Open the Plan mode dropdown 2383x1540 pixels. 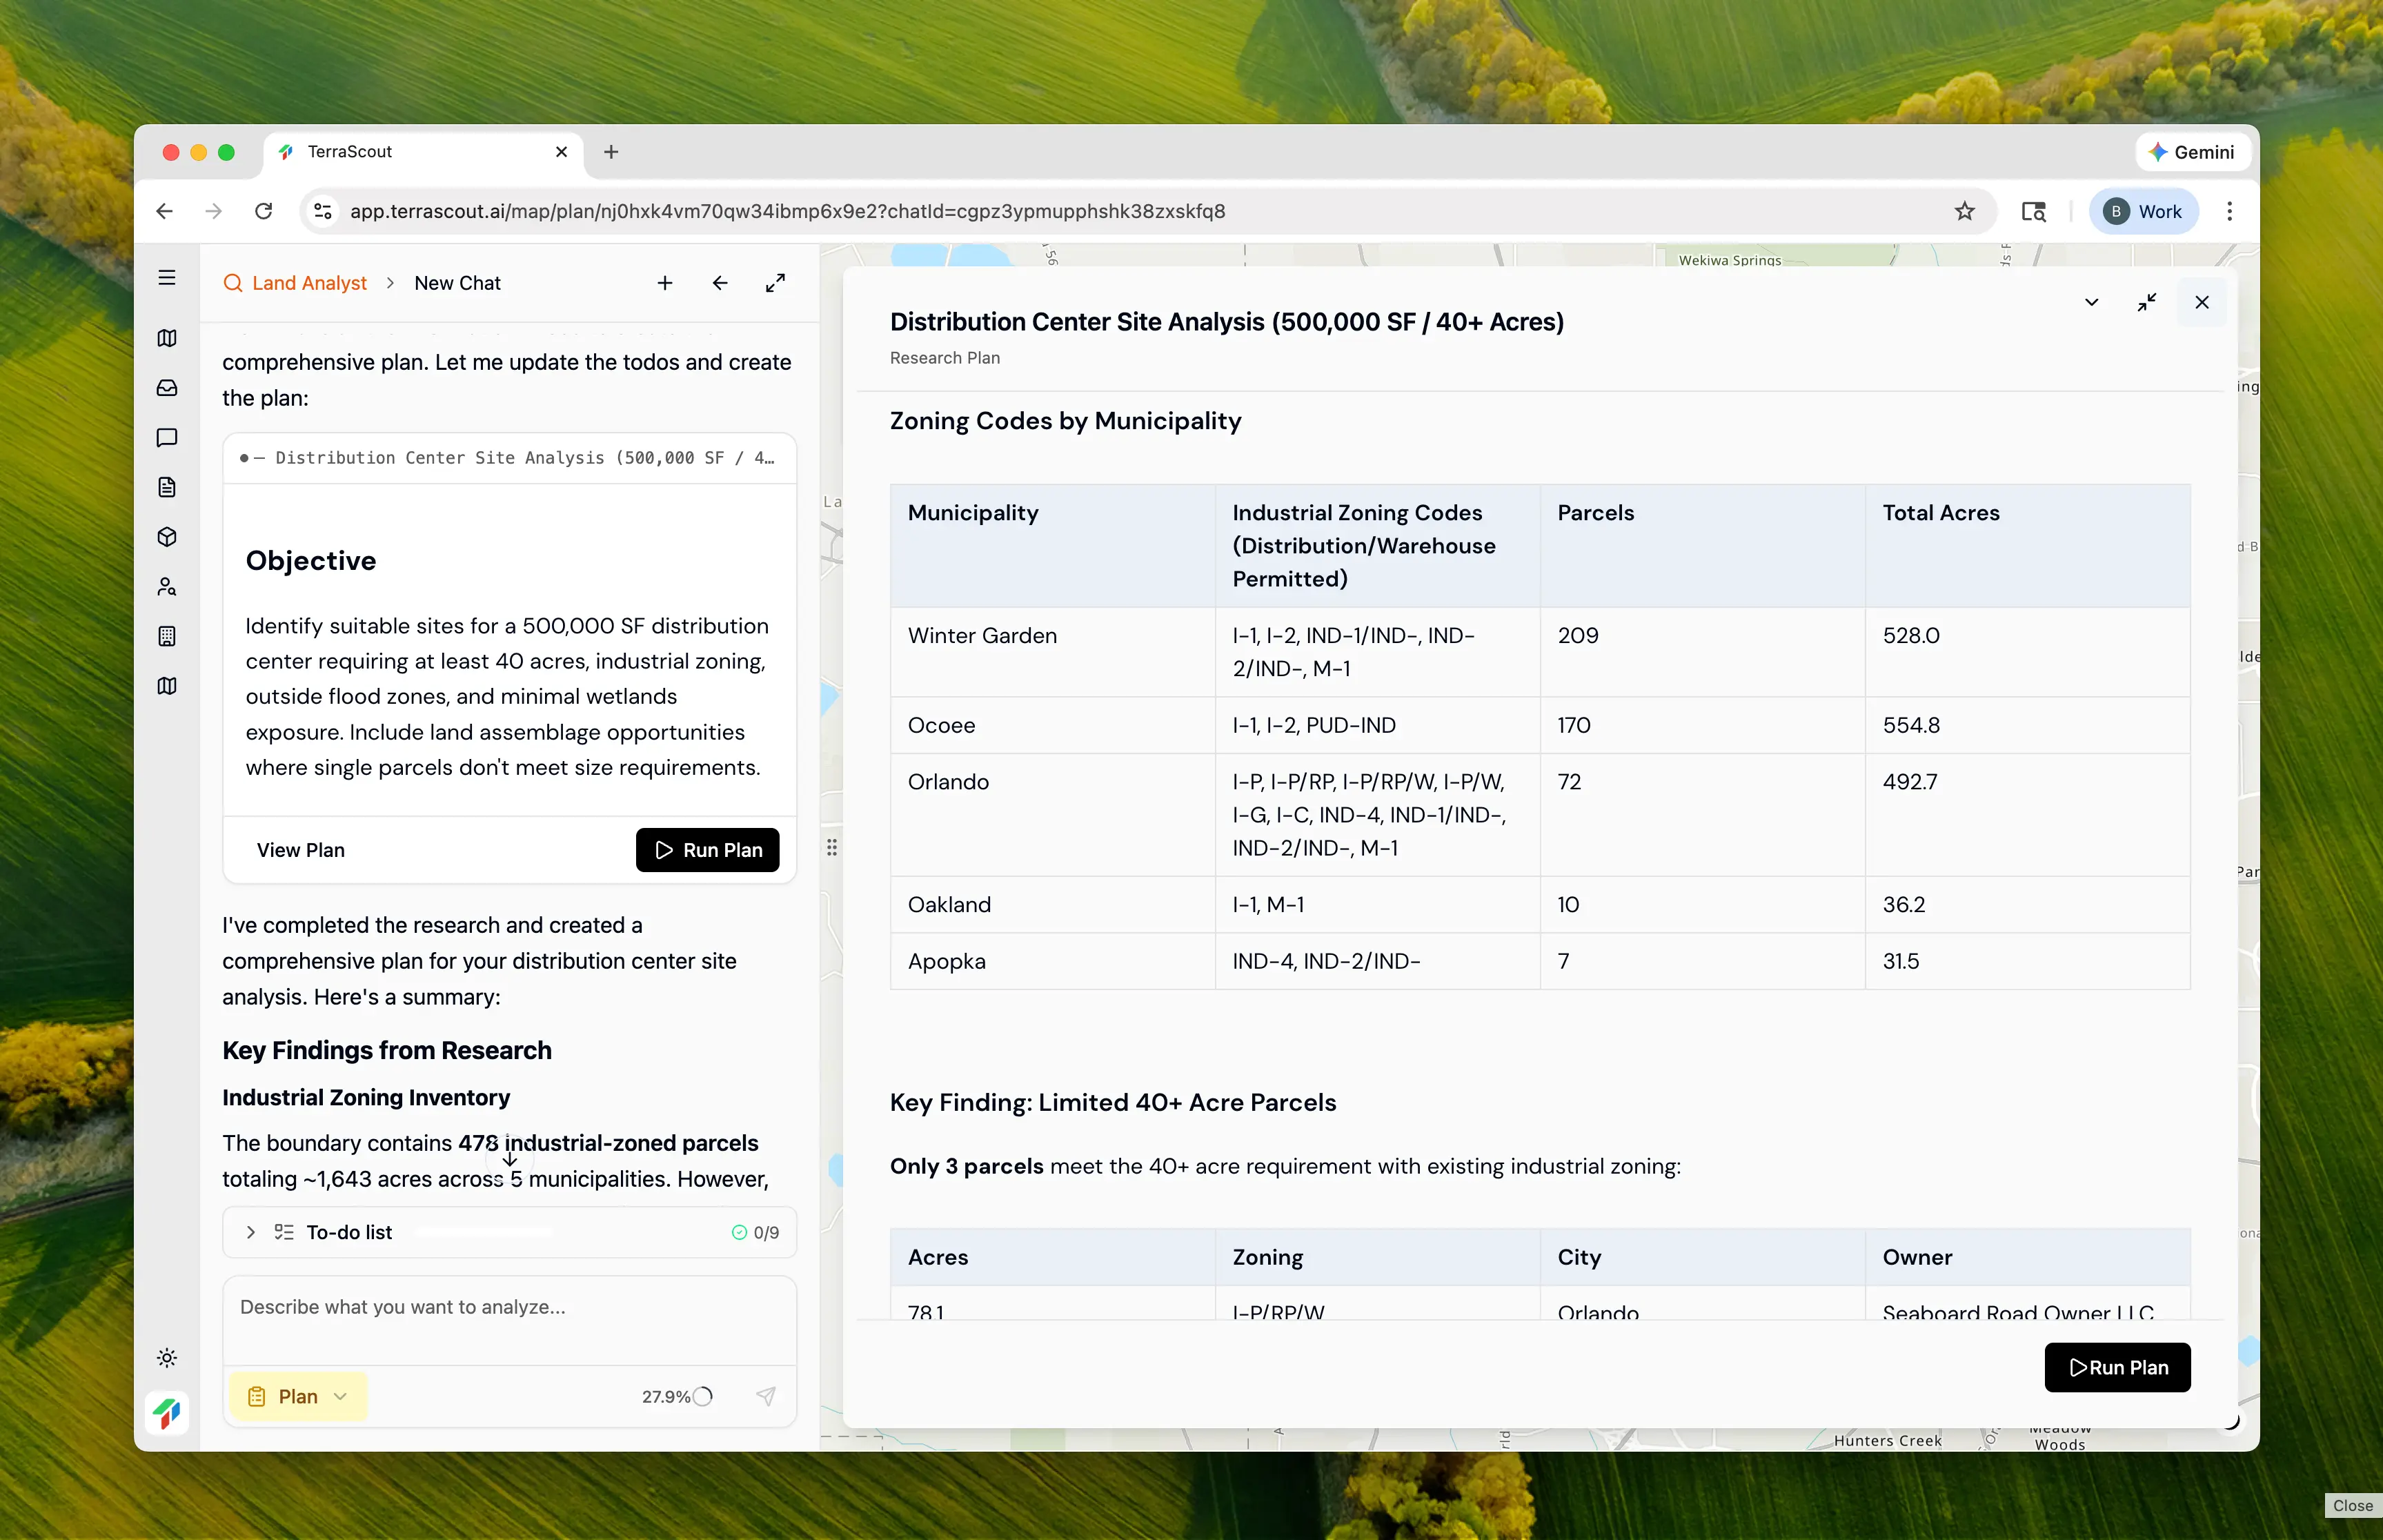pyautogui.click(x=298, y=1396)
